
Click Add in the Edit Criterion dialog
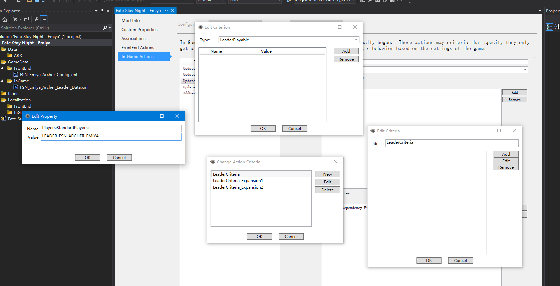tap(346, 51)
